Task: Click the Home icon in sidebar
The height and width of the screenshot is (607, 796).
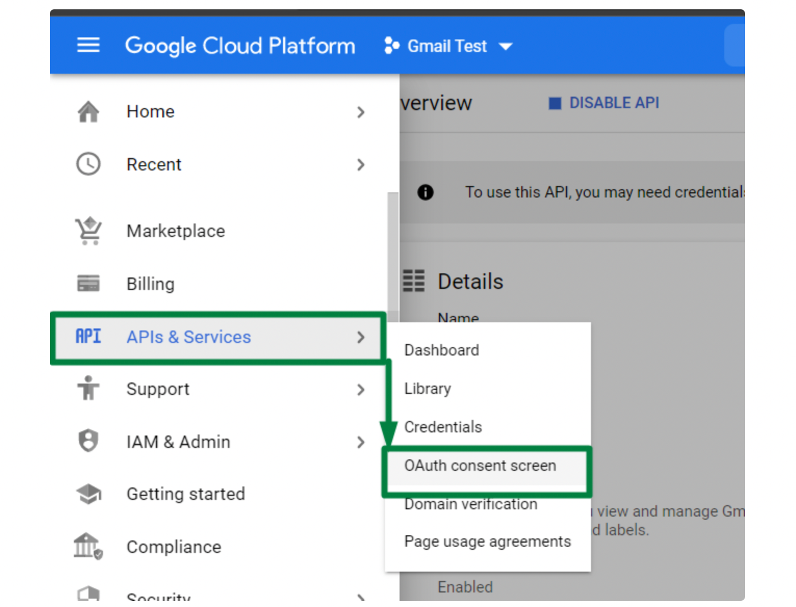Action: [88, 112]
